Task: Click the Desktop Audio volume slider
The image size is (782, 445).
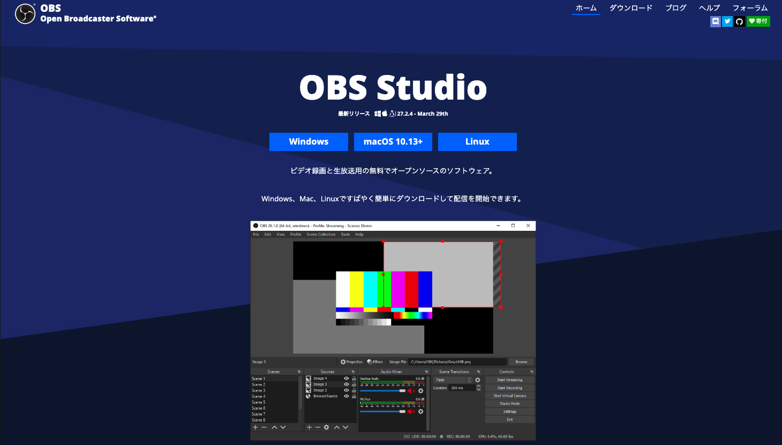Action: (383, 391)
